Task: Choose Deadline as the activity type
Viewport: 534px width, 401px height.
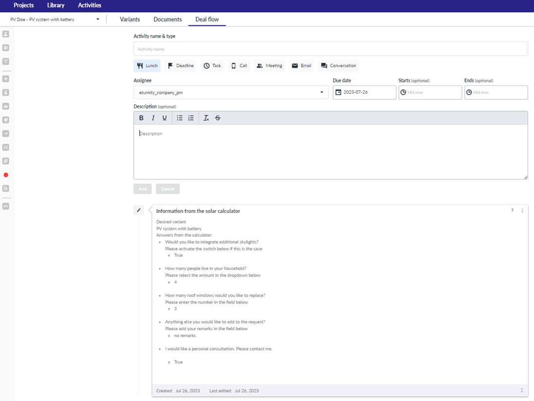Action: click(180, 66)
